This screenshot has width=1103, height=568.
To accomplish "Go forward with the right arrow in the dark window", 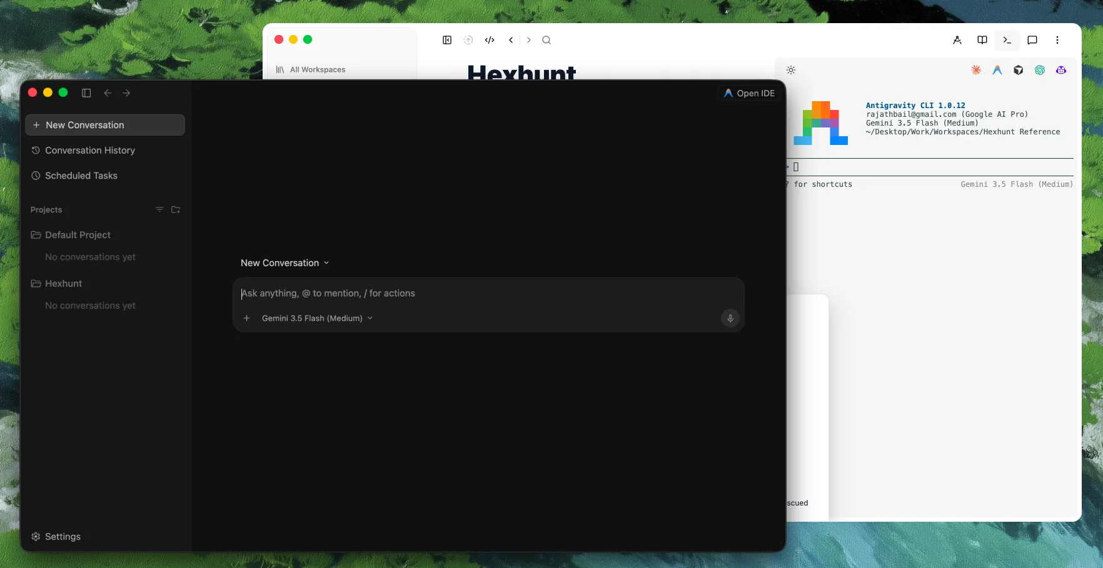I will coord(126,93).
